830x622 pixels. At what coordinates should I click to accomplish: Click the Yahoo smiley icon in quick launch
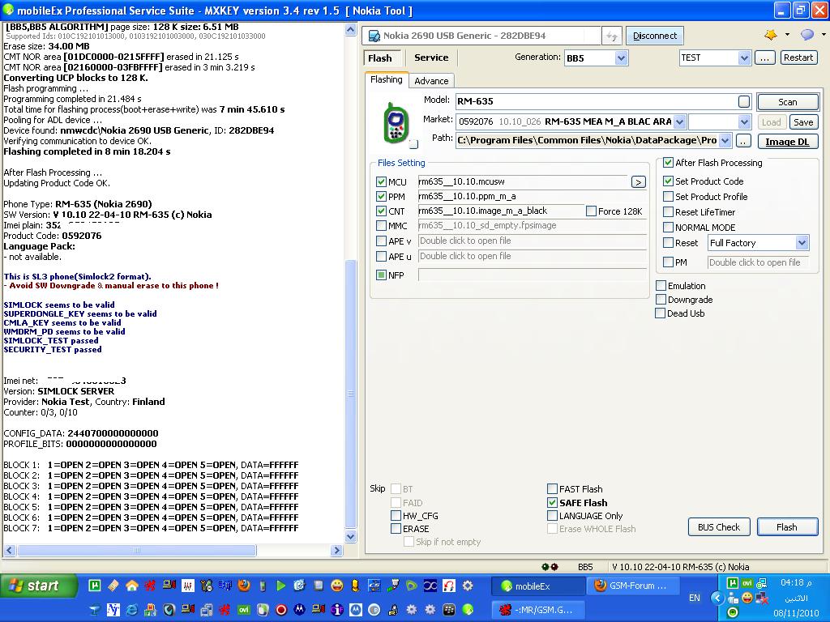click(336, 586)
